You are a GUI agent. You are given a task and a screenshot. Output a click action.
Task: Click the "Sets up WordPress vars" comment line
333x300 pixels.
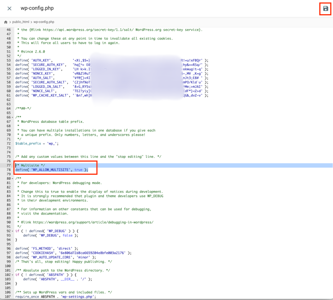click(x=63, y=292)
